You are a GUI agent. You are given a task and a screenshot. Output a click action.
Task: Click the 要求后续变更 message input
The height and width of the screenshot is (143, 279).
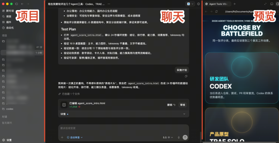(123, 128)
